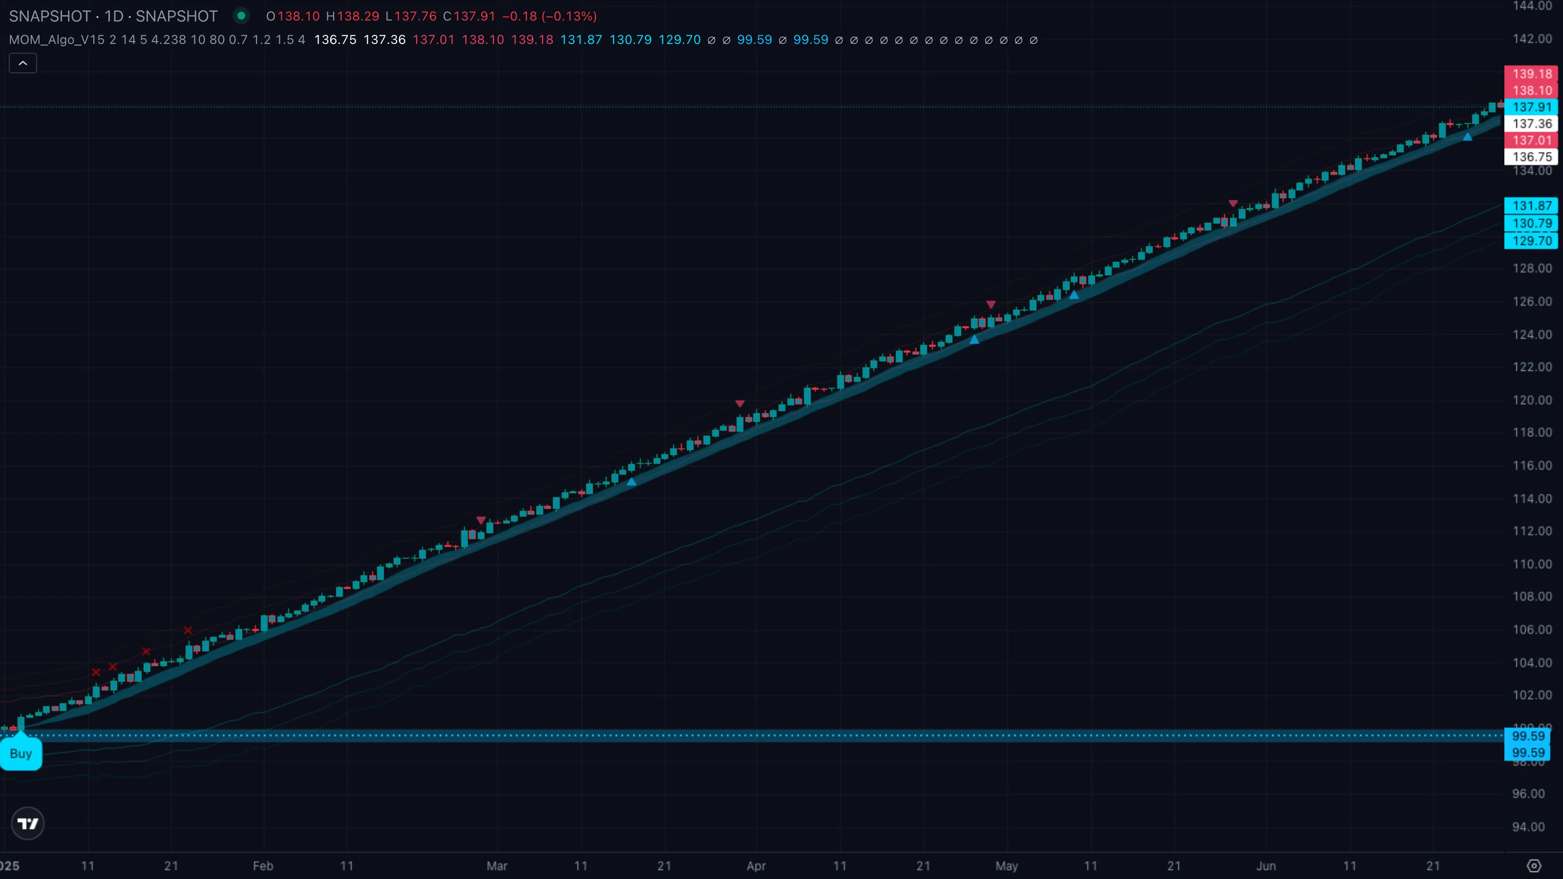
Task: Click the 120.00 level on the price scale
Action: pos(1532,400)
